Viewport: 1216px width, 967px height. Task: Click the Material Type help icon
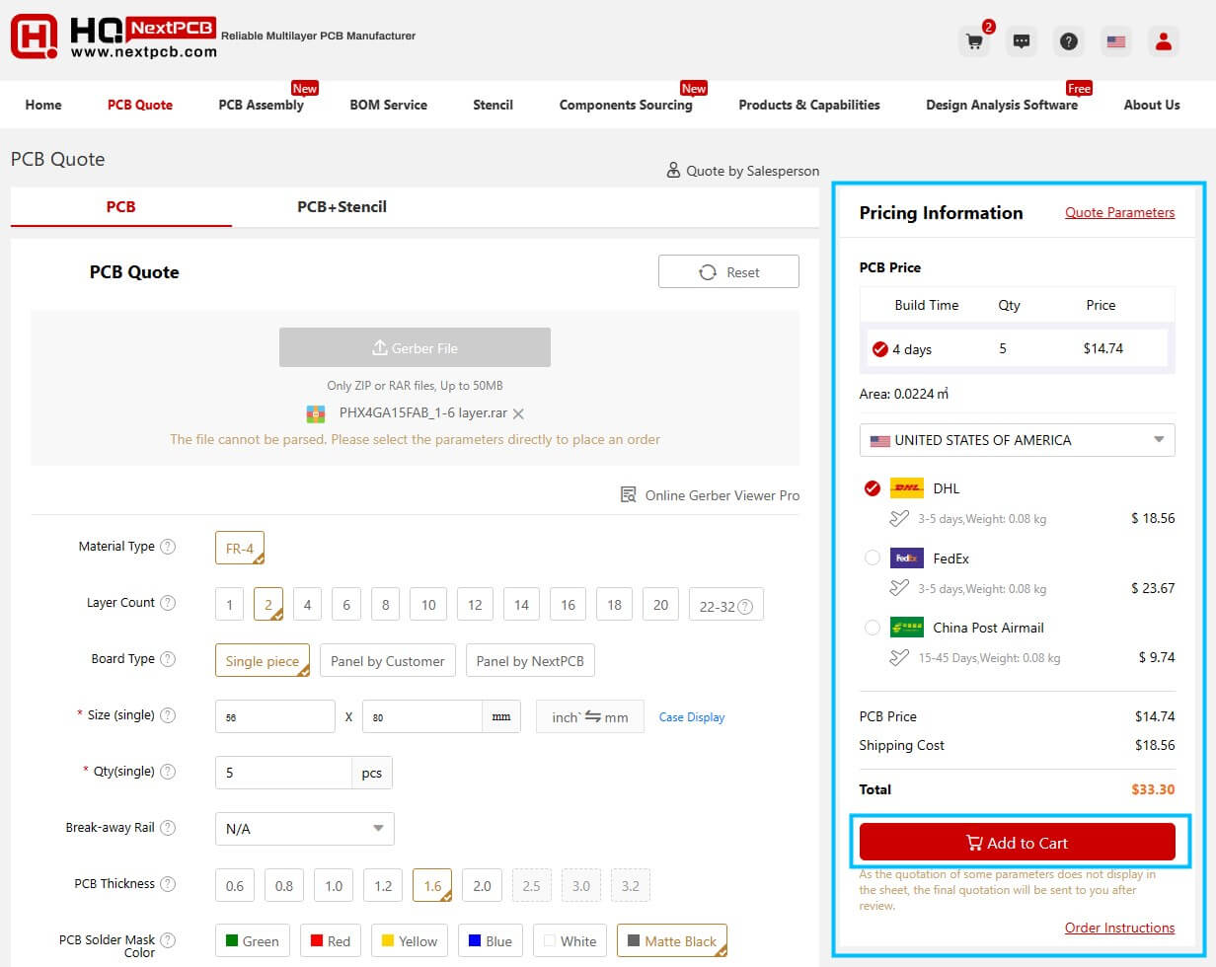pos(168,547)
